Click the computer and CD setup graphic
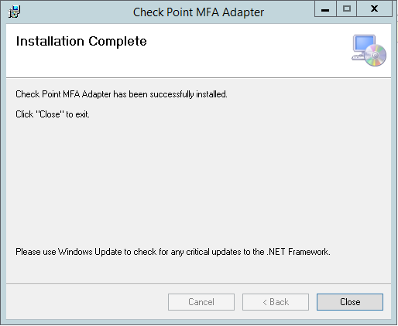This screenshot has height=326, width=398. click(369, 50)
